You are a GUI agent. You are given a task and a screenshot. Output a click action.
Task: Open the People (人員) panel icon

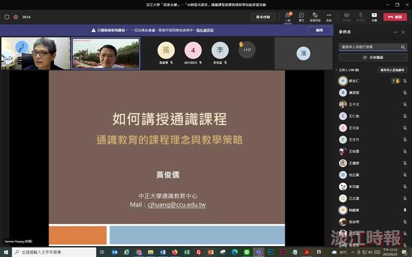pyautogui.click(x=288, y=17)
